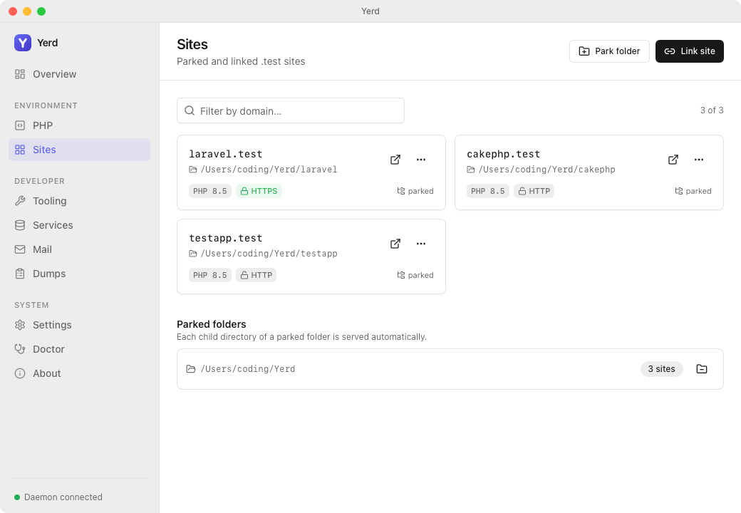This screenshot has height=513, width=741.
Task: Go to the Overview page
Action: point(79,74)
